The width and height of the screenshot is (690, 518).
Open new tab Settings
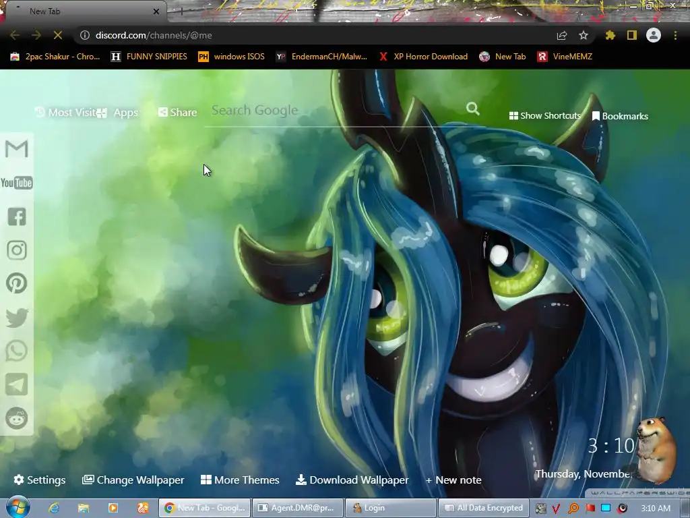coord(40,480)
